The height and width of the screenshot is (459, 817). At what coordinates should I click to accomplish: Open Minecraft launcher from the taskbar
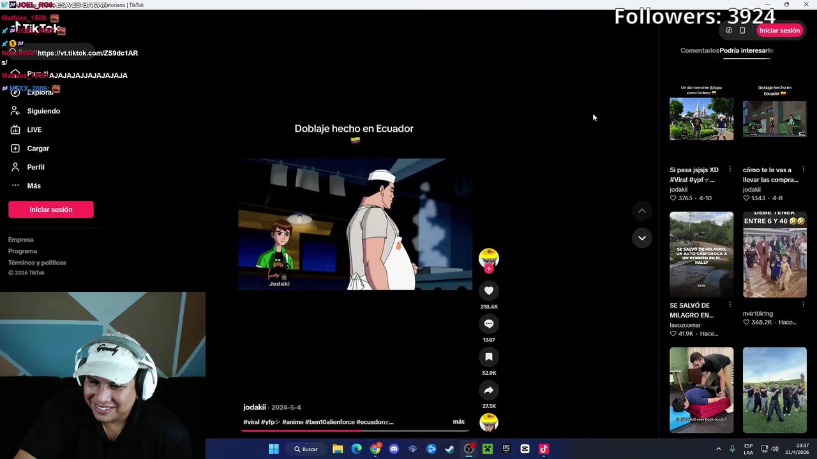coord(488,449)
